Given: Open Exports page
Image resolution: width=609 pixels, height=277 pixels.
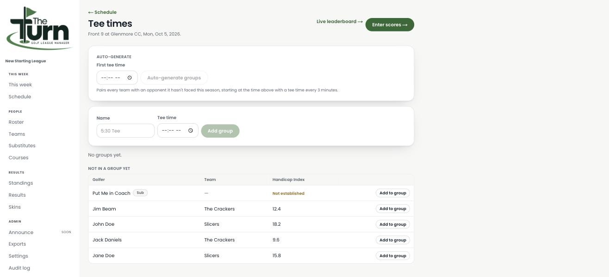Looking at the screenshot, I should pyautogui.click(x=17, y=244).
